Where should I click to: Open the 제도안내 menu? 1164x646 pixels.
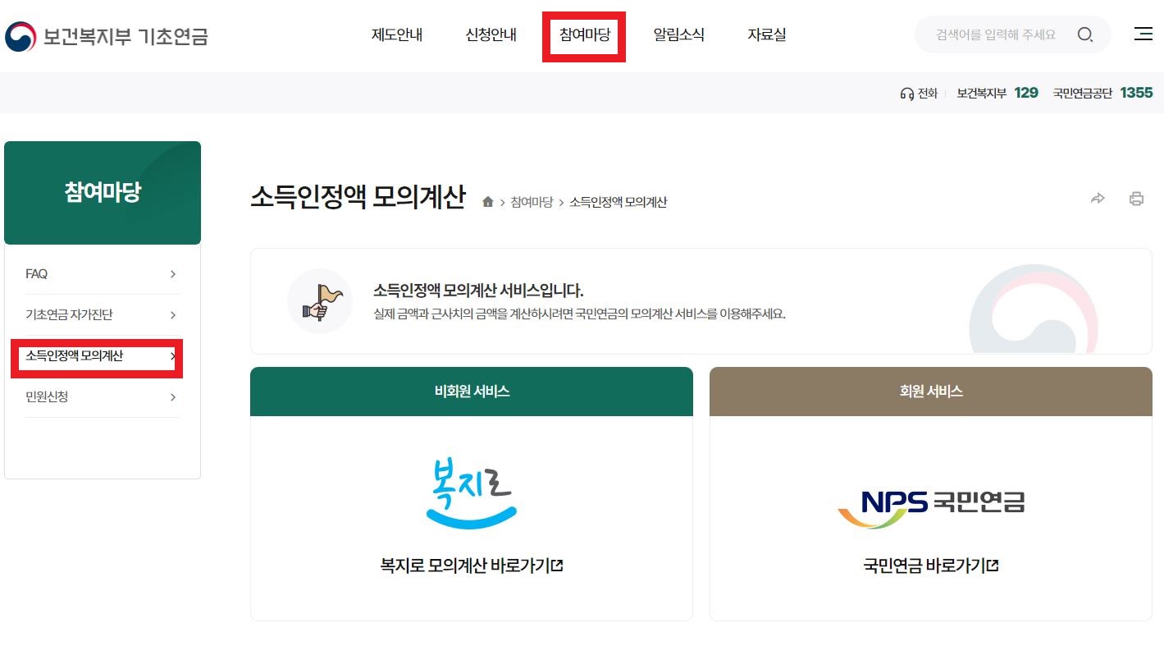click(x=397, y=35)
